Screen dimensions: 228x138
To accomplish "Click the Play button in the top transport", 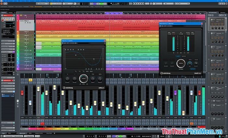I will coord(102,4).
